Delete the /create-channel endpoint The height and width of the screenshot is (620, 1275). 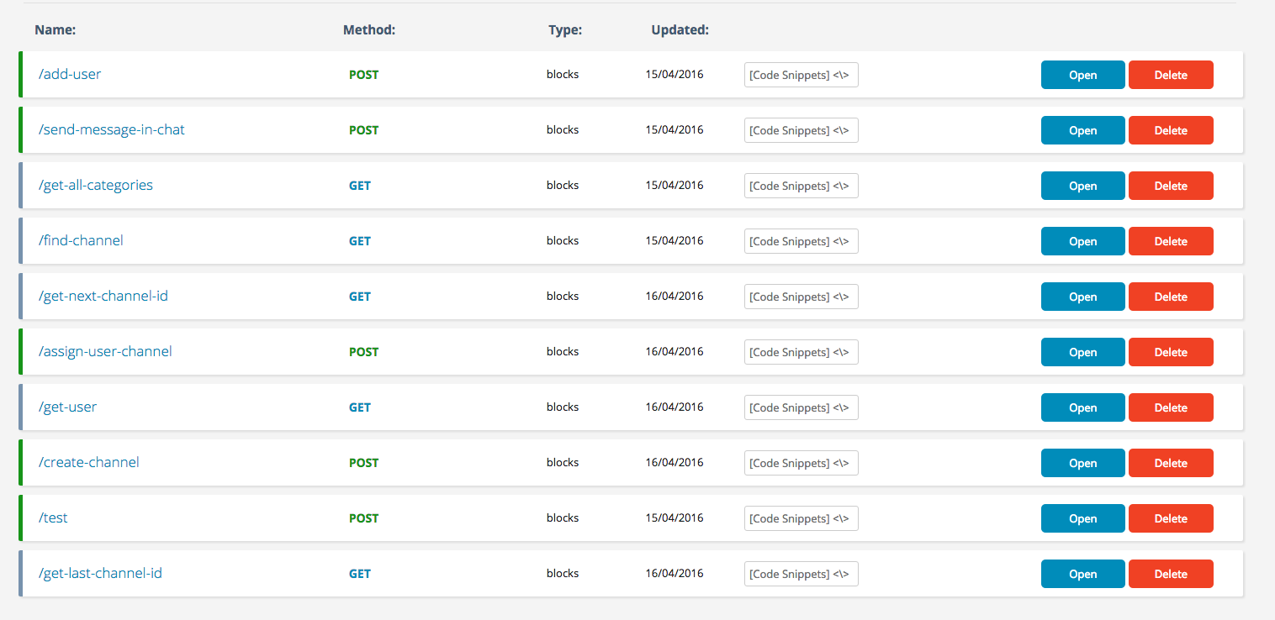click(x=1170, y=463)
